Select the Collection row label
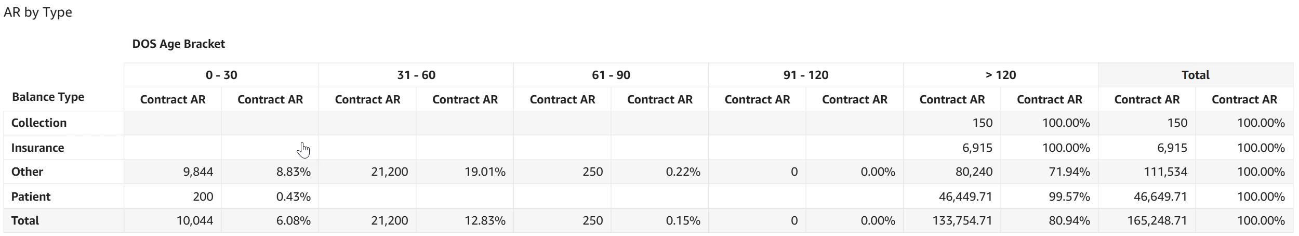 click(39, 123)
